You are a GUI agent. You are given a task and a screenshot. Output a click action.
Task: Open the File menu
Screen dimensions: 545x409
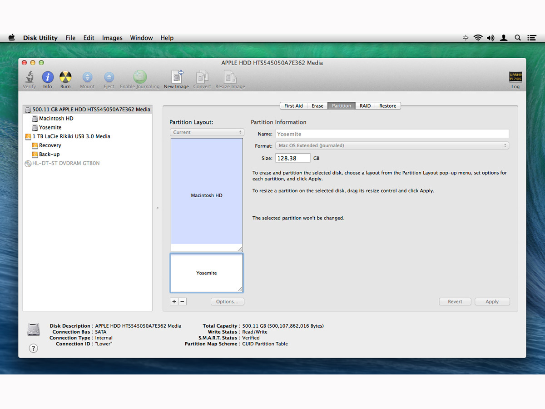pos(70,38)
